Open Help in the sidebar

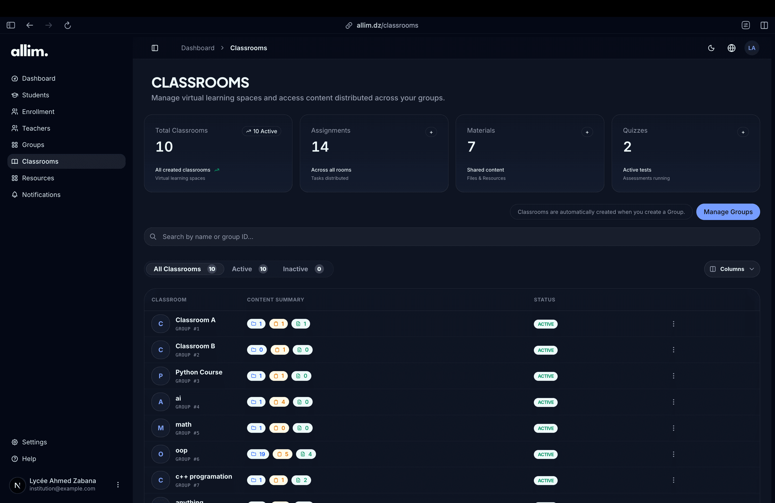point(66,459)
